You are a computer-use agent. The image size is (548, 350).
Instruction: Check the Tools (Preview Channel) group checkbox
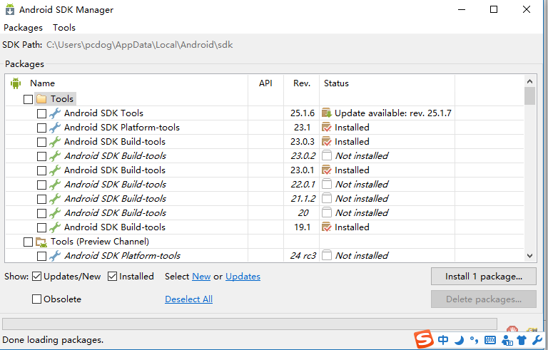(x=28, y=242)
